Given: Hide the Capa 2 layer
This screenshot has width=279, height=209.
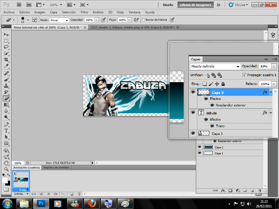Looking at the screenshot, I should [200, 147].
